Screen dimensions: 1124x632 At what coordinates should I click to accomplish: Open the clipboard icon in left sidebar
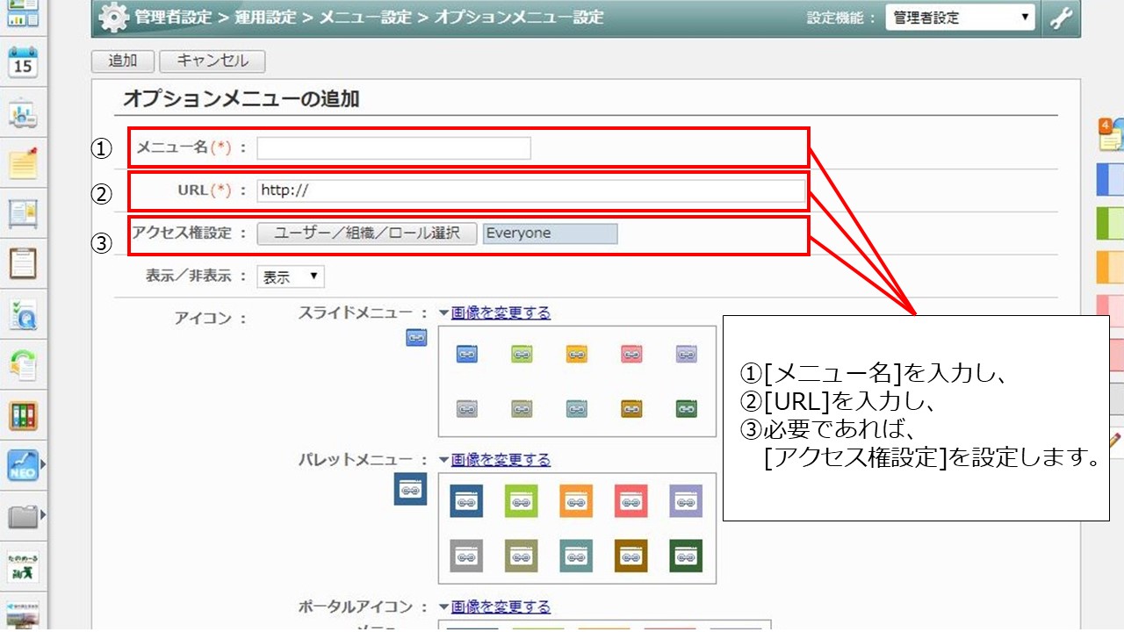pos(24,262)
